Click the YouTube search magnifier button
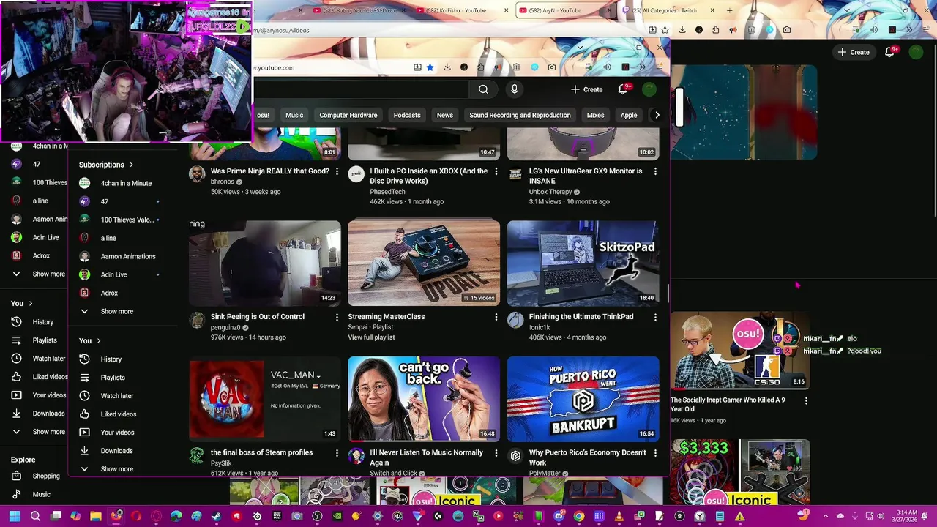This screenshot has height=527, width=937. click(x=483, y=89)
